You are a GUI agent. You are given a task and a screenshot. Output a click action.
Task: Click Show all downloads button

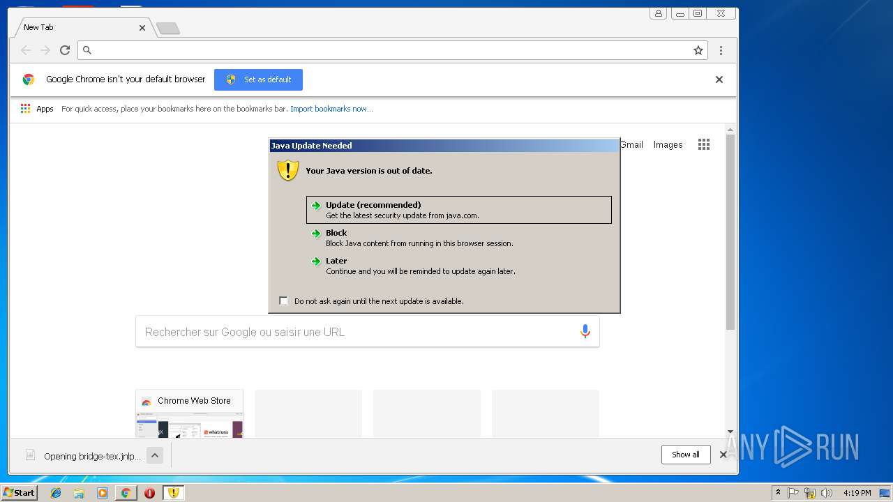(686, 455)
